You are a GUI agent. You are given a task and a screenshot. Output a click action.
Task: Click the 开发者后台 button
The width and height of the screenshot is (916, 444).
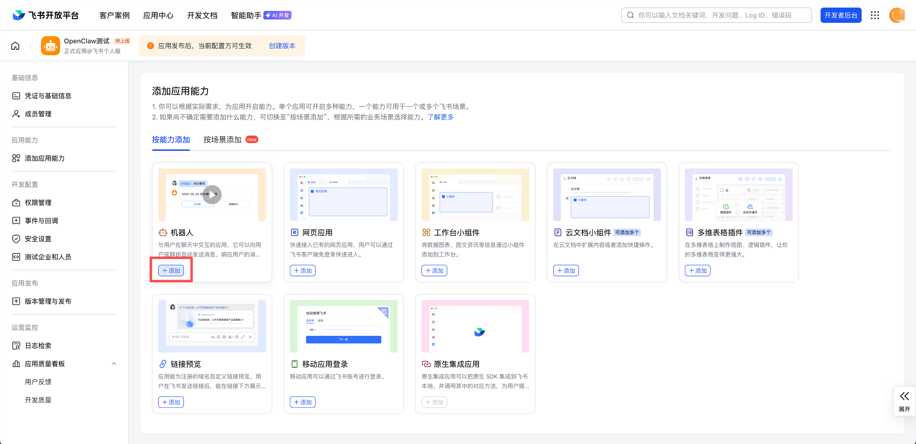coord(841,15)
